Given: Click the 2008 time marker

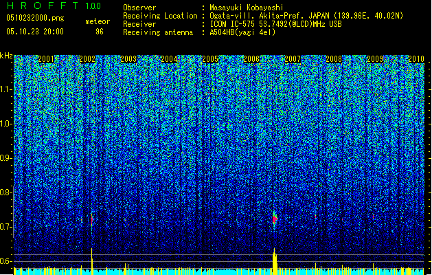Looking at the screenshot, I should coord(334,59).
